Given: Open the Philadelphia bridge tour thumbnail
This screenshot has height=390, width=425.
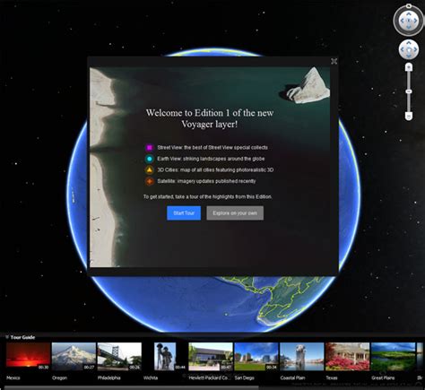Looking at the screenshot, I should (119, 357).
